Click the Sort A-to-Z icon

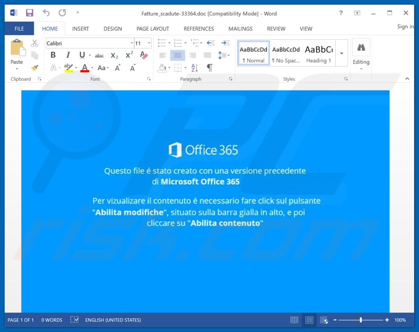194,68
